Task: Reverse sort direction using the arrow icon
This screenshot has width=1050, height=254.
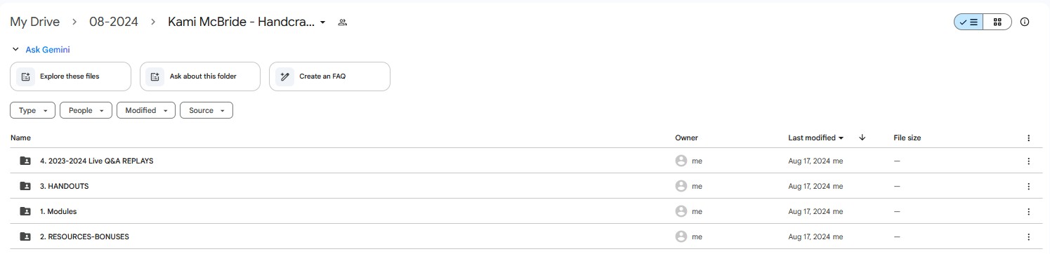Action: click(862, 138)
